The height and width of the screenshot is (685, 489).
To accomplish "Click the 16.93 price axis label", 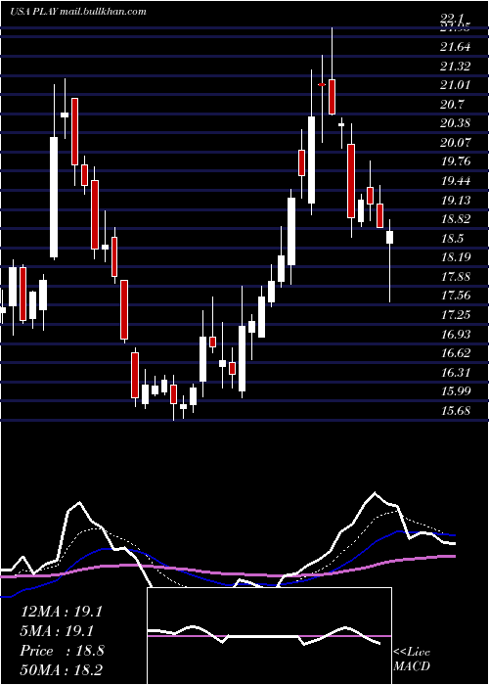I will [456, 335].
